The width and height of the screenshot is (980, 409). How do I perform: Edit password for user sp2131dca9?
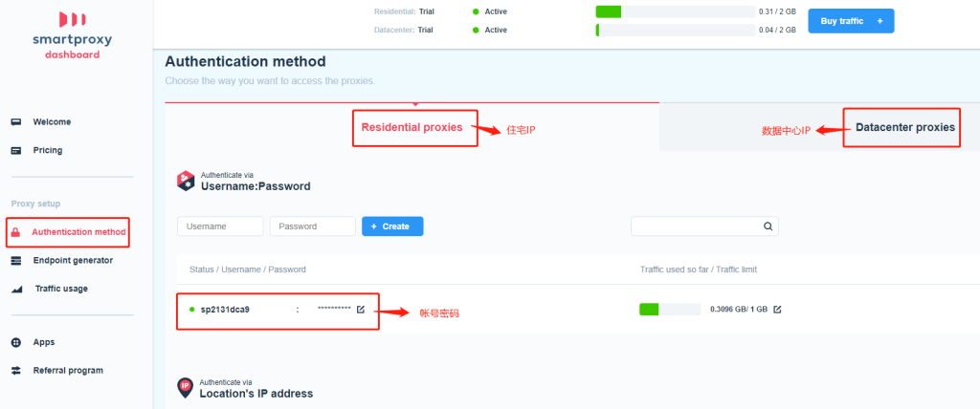click(x=361, y=309)
